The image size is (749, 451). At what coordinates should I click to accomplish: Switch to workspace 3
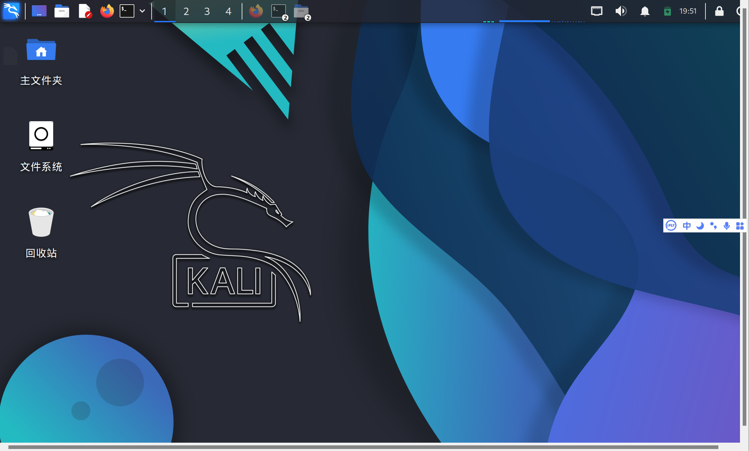pos(207,11)
